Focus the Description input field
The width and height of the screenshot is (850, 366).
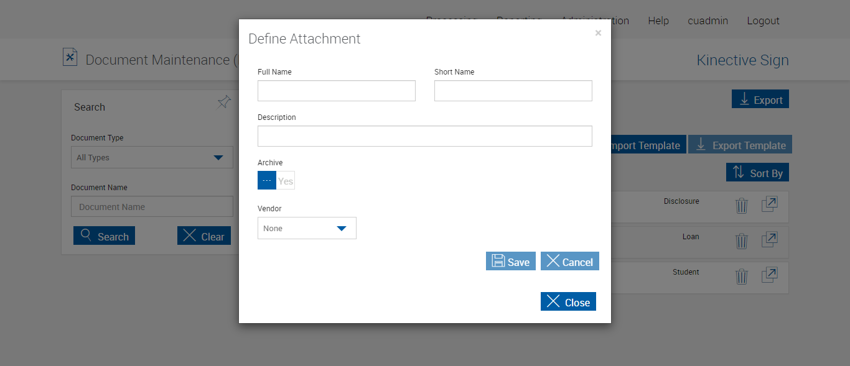(424, 136)
